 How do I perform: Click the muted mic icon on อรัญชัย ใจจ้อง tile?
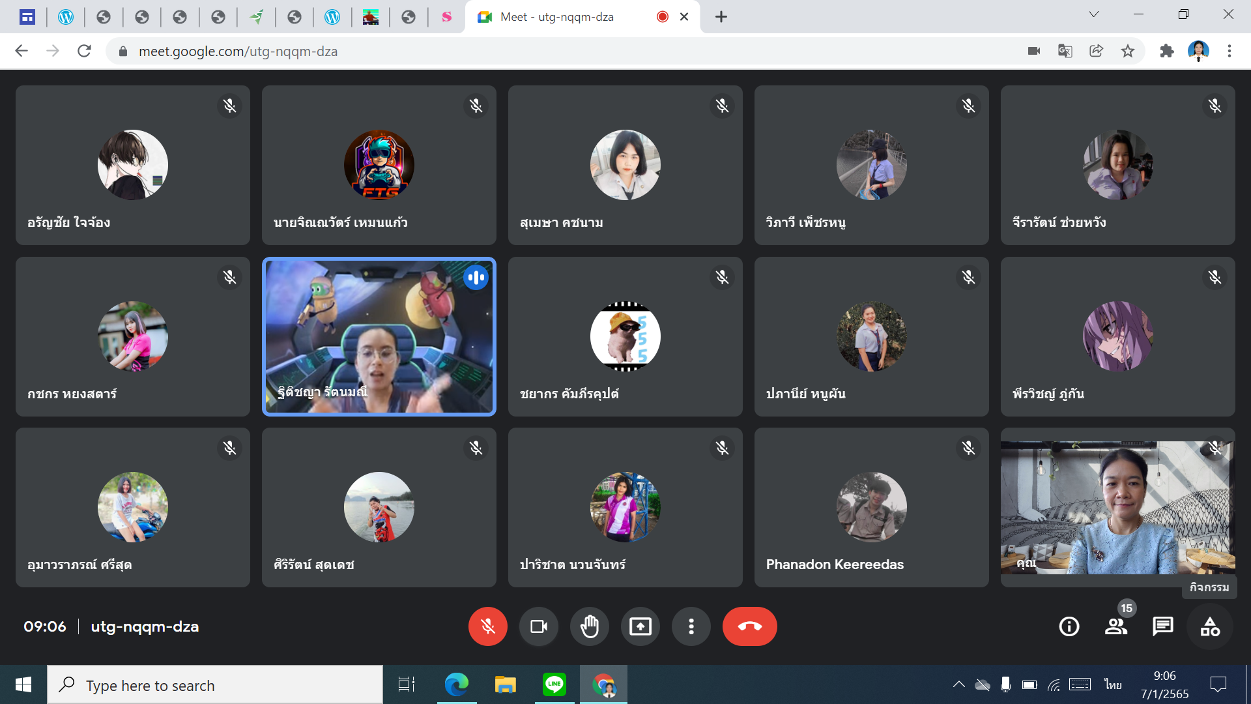[x=229, y=106]
